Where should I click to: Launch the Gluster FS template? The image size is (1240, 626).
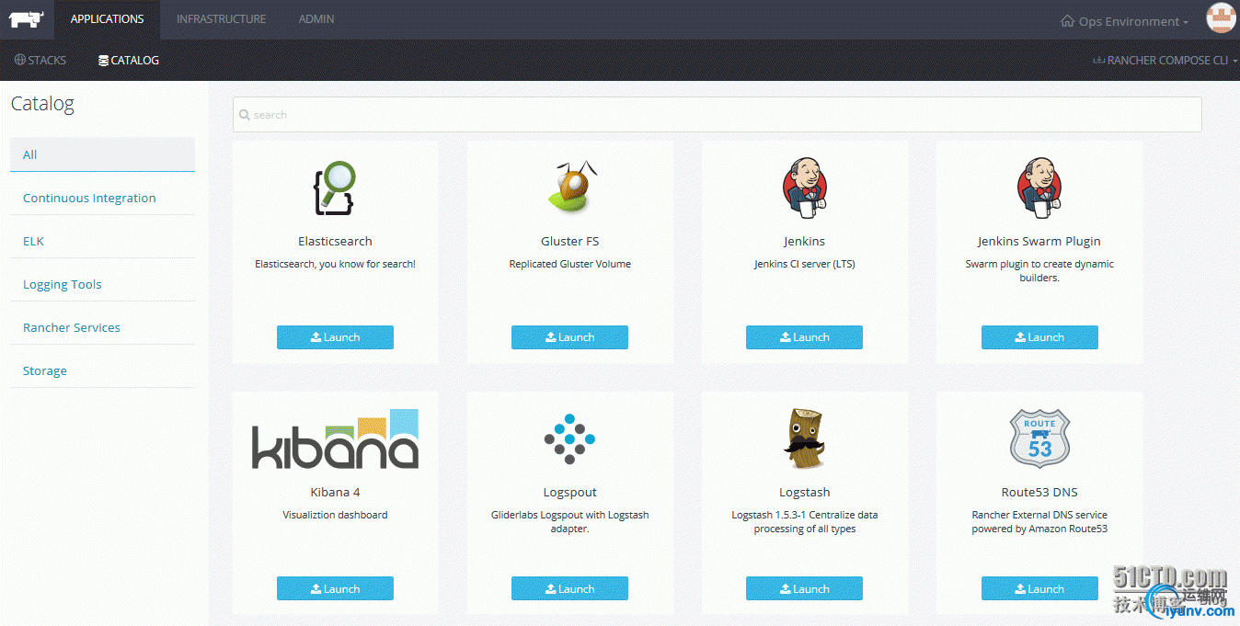[x=569, y=337]
